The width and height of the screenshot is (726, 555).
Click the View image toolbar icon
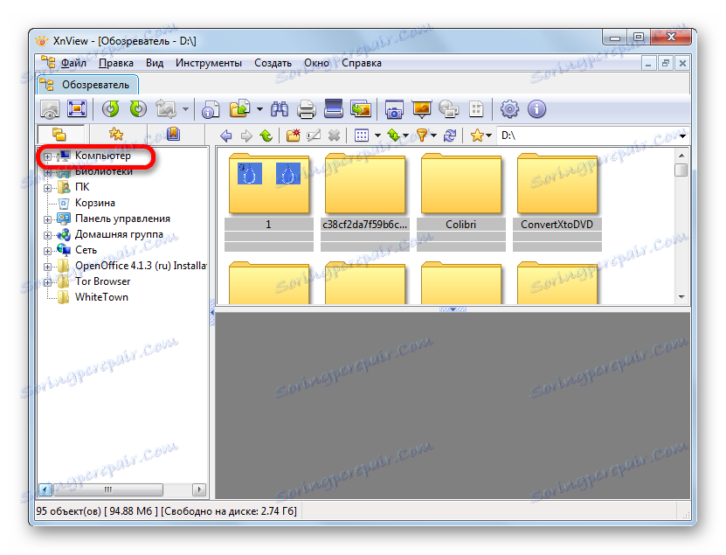pyautogui.click(x=50, y=110)
